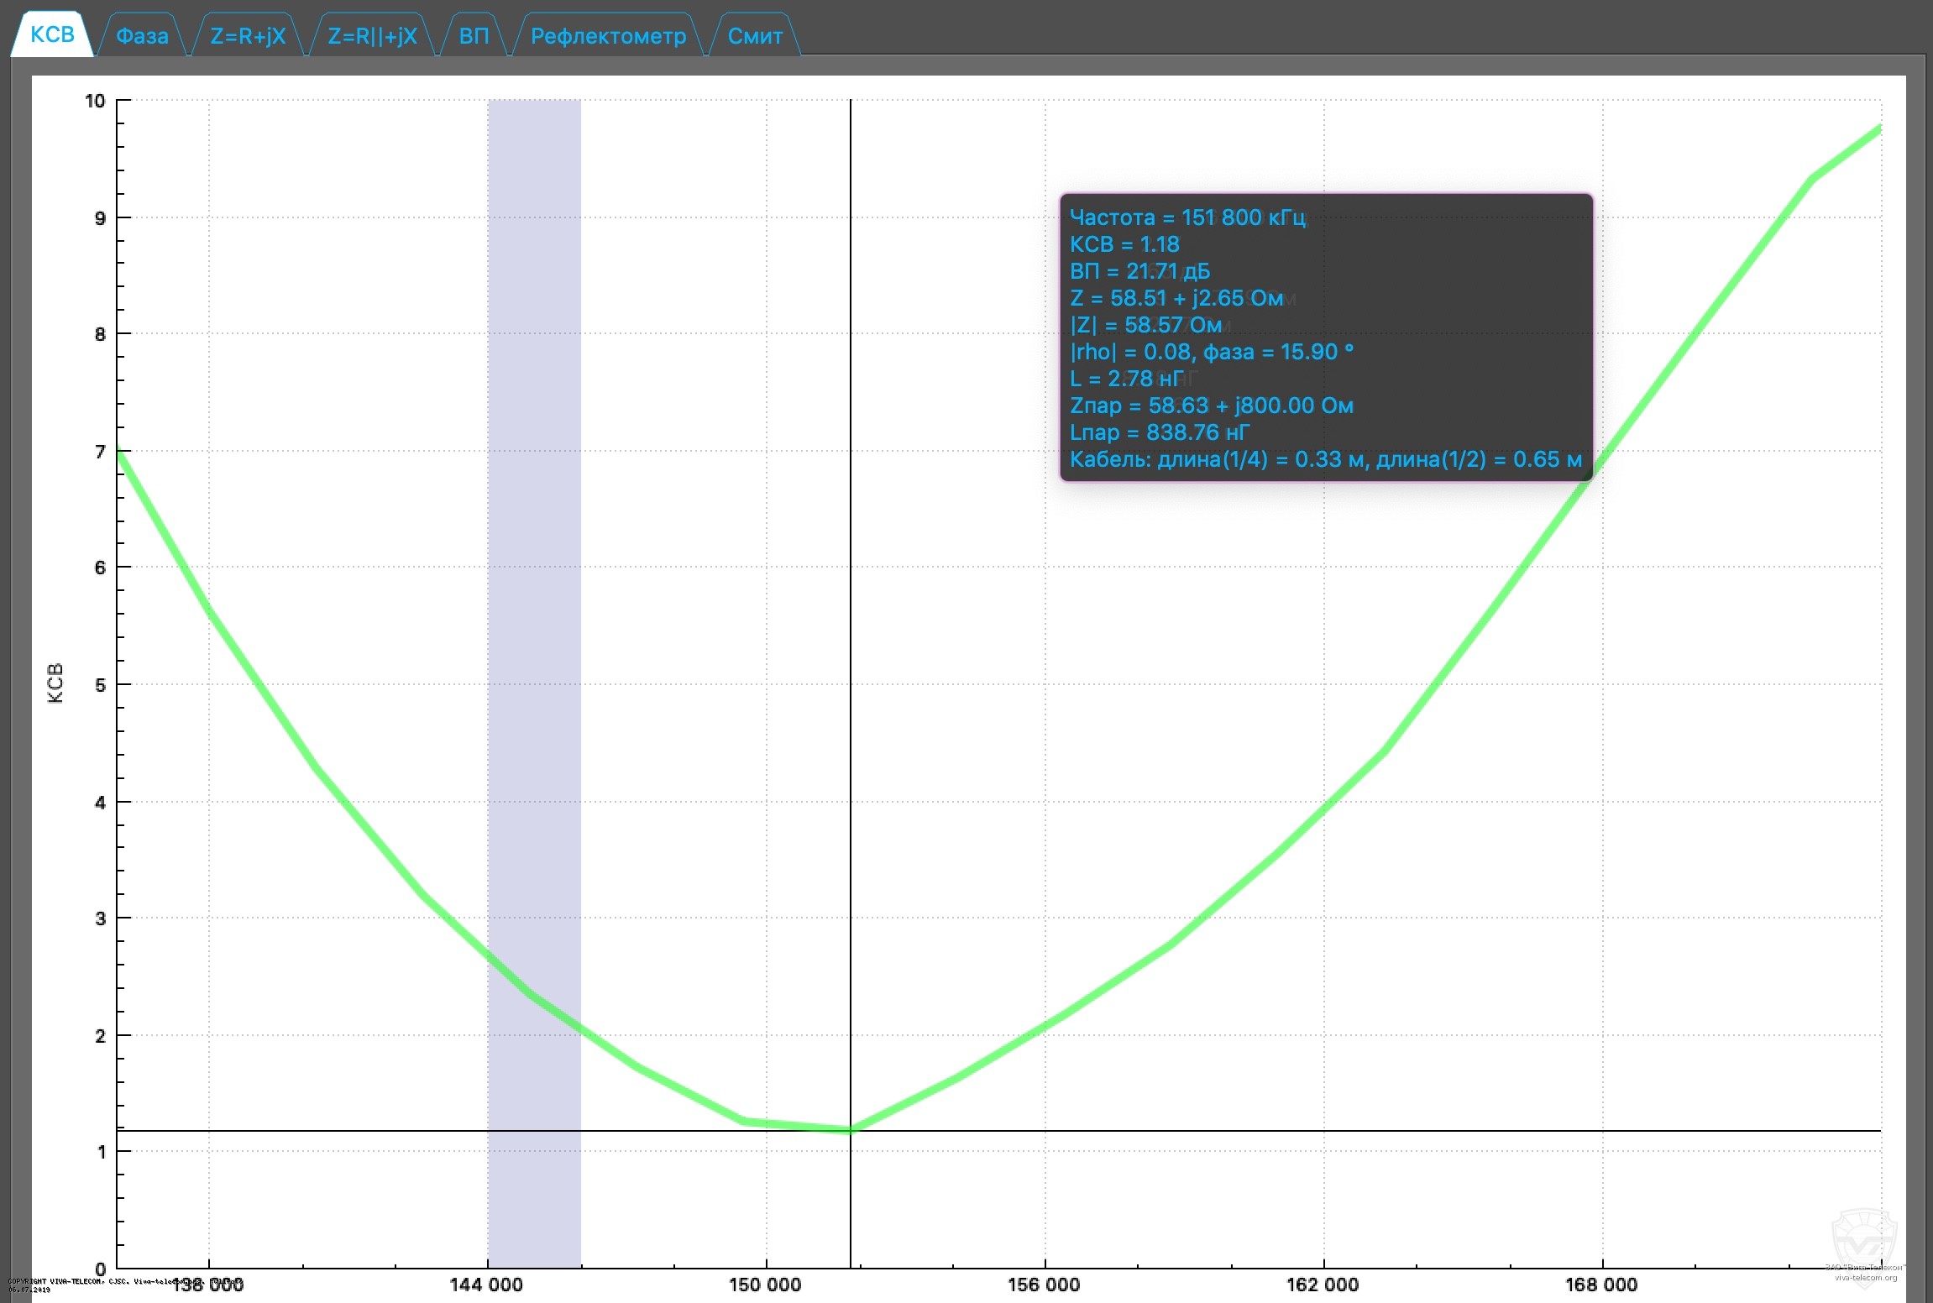
Task: Click the 144 000 X-axis label
Action: [486, 1285]
